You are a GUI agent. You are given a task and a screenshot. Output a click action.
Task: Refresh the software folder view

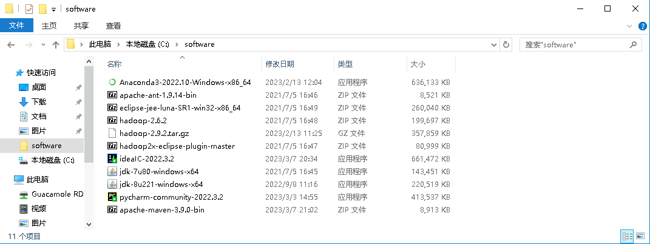[506, 44]
